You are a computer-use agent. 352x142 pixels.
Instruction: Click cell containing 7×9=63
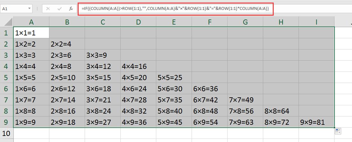point(245,122)
